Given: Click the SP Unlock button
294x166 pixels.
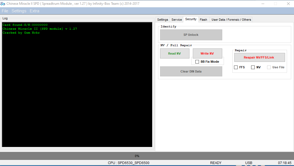Looking at the screenshot, I should click(x=191, y=35).
